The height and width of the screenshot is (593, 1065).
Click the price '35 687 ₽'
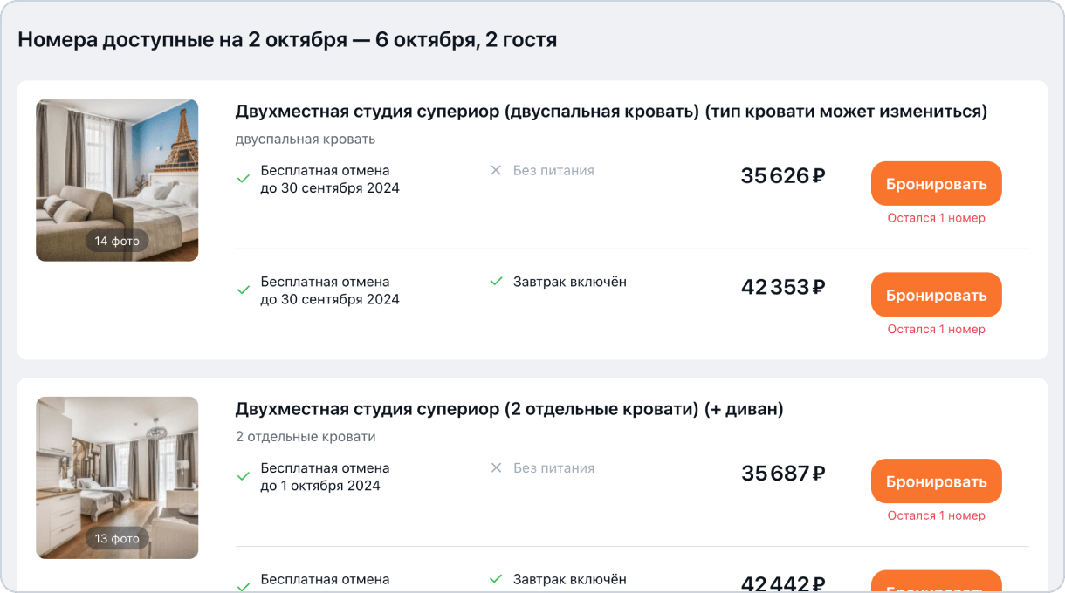tap(783, 474)
